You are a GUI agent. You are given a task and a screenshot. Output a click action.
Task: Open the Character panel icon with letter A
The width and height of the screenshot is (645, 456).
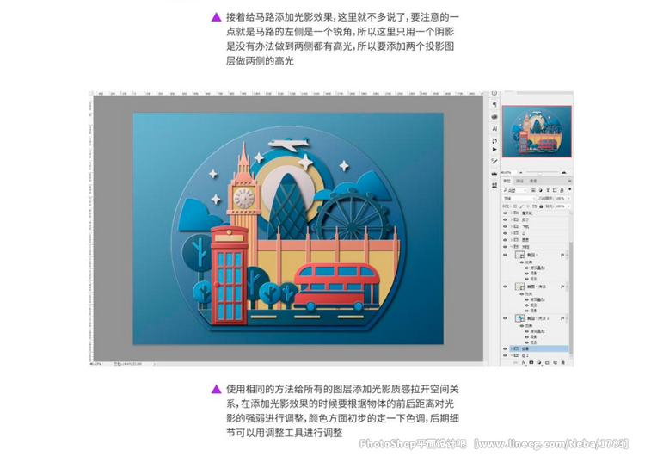[494, 129]
